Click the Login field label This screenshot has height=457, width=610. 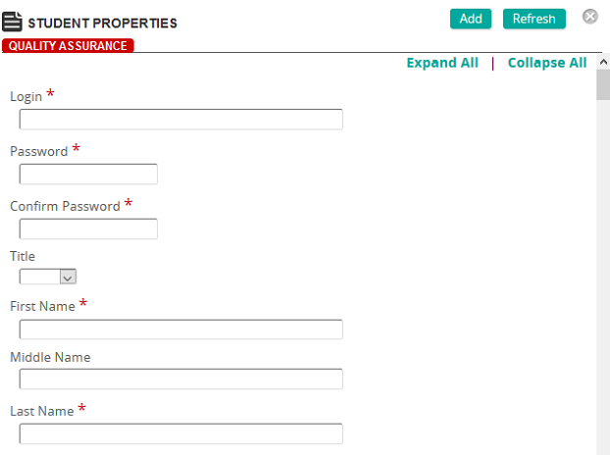25,96
